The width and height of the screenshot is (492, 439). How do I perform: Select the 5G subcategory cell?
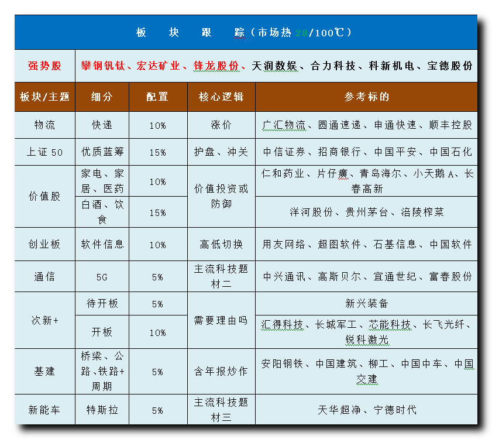(x=102, y=277)
